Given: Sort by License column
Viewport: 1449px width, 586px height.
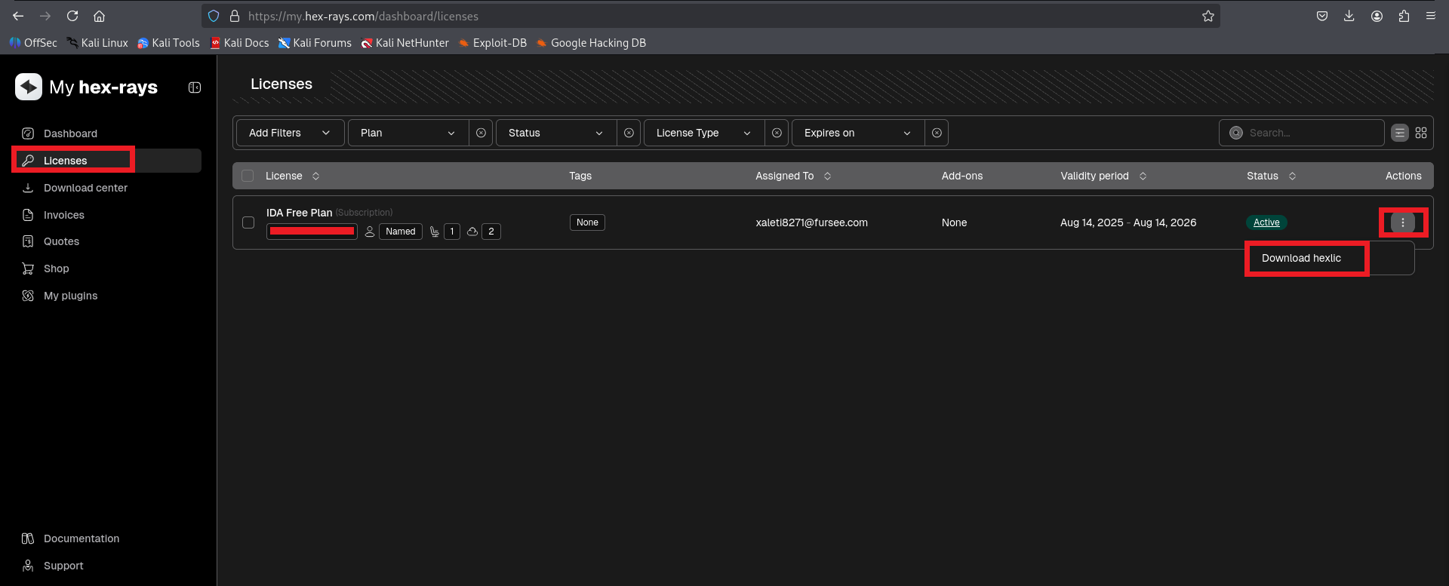Looking at the screenshot, I should coord(292,176).
